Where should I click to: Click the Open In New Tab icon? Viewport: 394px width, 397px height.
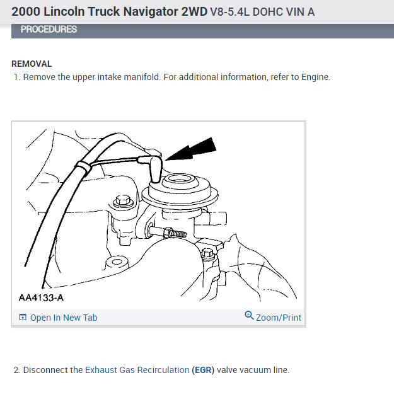[x=23, y=317]
